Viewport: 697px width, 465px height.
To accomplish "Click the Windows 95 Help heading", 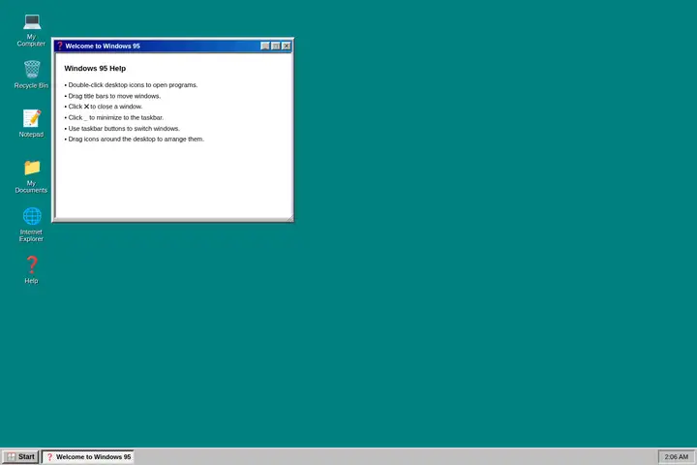I will [x=95, y=69].
